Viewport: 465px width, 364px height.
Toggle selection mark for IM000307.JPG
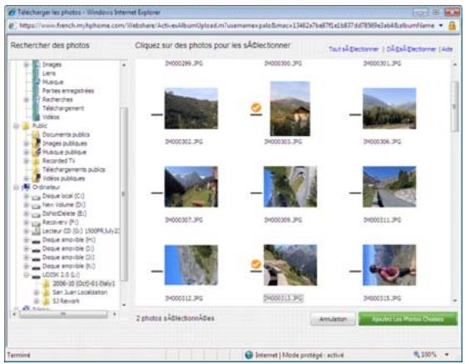coord(157,192)
